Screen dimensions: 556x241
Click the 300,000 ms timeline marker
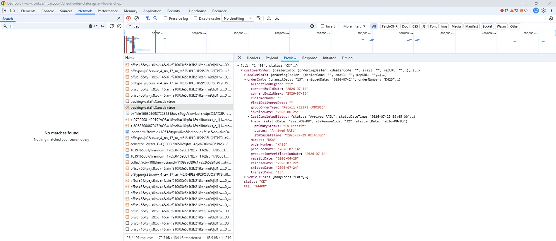coord(364,33)
